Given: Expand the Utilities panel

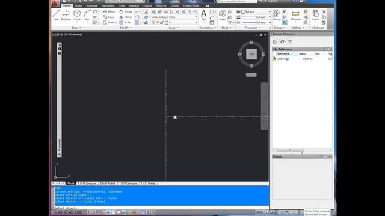Looking at the screenshot, I should coord(298,28).
